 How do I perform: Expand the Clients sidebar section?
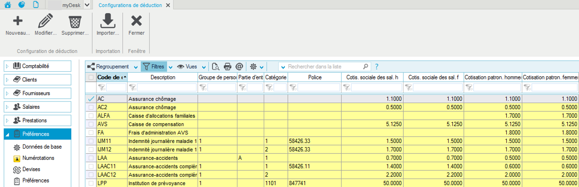pyautogui.click(x=7, y=79)
